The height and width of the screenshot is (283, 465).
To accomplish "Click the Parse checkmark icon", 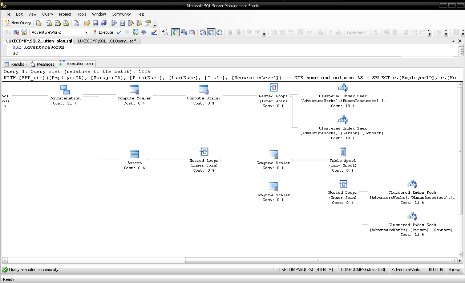I will pyautogui.click(x=119, y=32).
